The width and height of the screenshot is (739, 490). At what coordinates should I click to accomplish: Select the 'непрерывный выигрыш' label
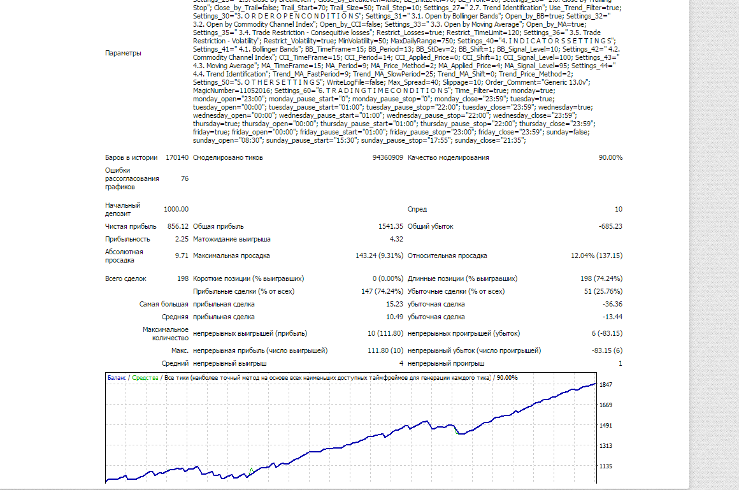pyautogui.click(x=229, y=364)
